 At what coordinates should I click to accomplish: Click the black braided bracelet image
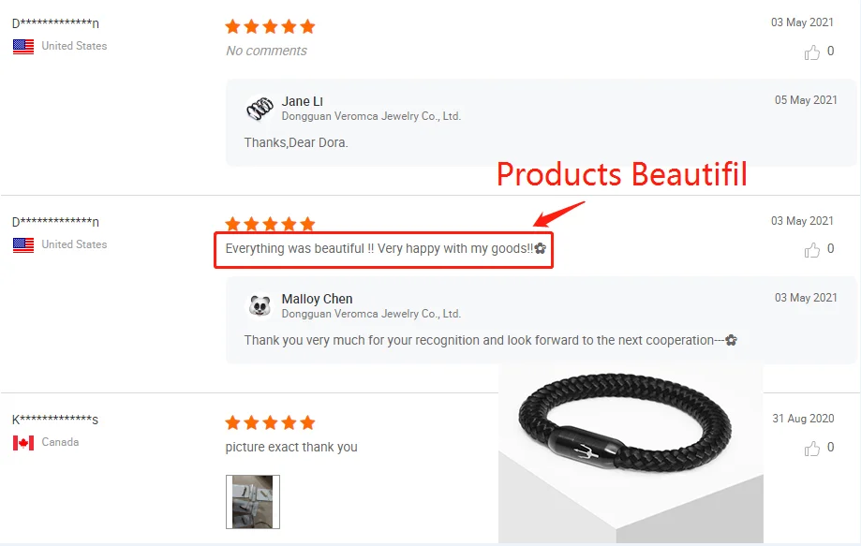631,454
